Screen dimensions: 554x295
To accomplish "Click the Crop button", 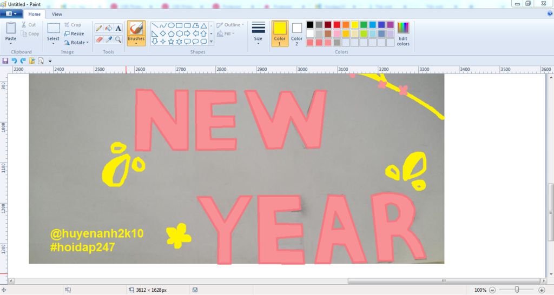I will tap(73, 25).
